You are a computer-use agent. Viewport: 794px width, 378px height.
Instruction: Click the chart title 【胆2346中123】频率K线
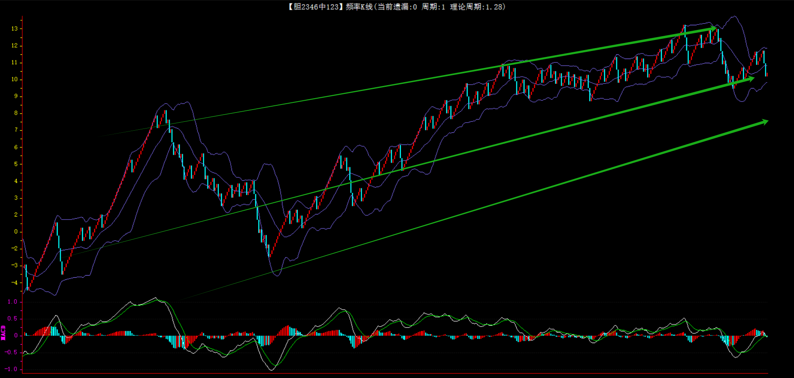tap(330, 7)
